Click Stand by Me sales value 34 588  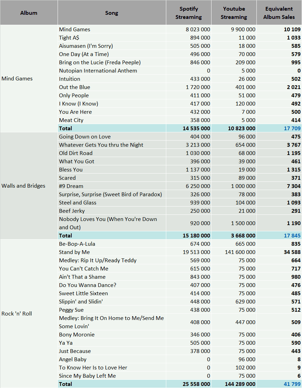point(279,252)
